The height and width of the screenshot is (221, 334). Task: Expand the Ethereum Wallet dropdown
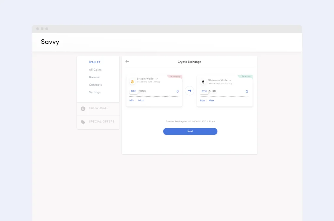point(230,80)
